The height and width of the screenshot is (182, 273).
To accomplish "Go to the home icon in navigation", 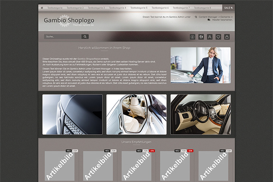I will click(42, 8).
